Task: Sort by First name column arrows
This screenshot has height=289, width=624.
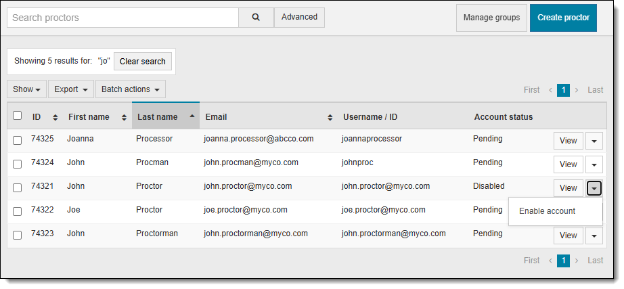Action: click(124, 117)
